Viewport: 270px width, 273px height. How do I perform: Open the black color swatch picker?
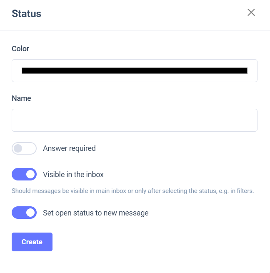click(134, 70)
